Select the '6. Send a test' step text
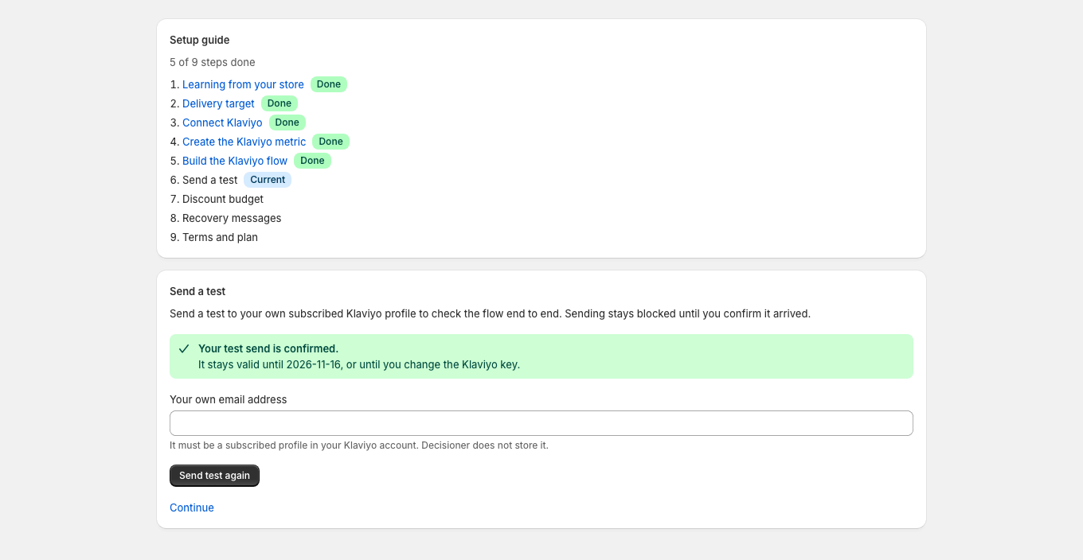 click(204, 180)
